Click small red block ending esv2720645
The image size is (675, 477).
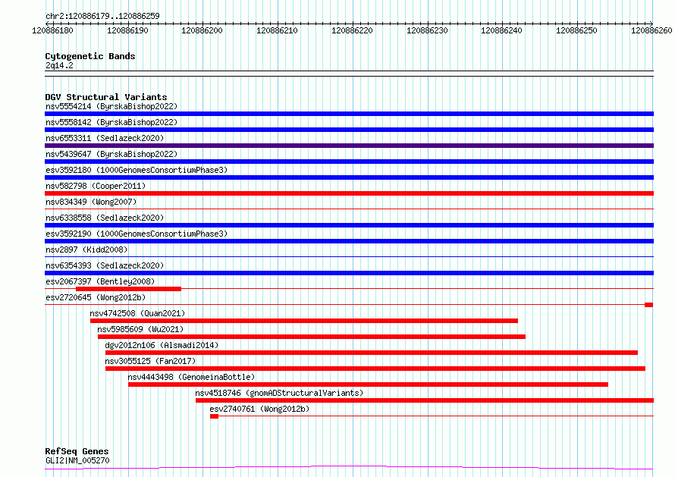coord(648,305)
